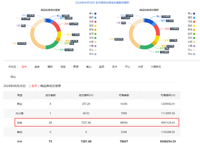The image size is (200, 147).
Task: Select the 全市 district filter
Action: (24, 67)
